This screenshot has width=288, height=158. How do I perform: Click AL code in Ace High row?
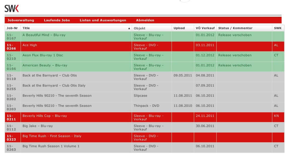coord(276,45)
